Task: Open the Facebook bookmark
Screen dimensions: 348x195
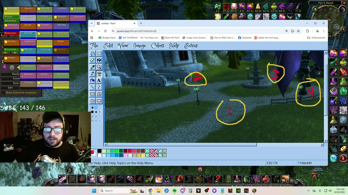Action: point(244,38)
